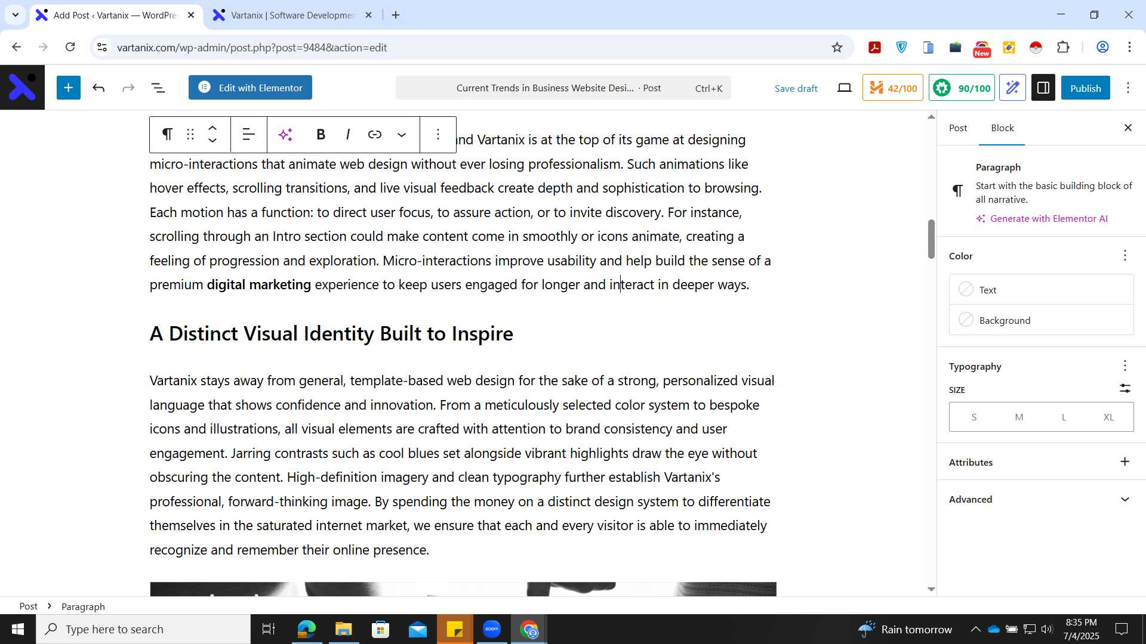Viewport: 1146px width, 644px height.
Task: Open the preview device icon
Action: tap(844, 88)
